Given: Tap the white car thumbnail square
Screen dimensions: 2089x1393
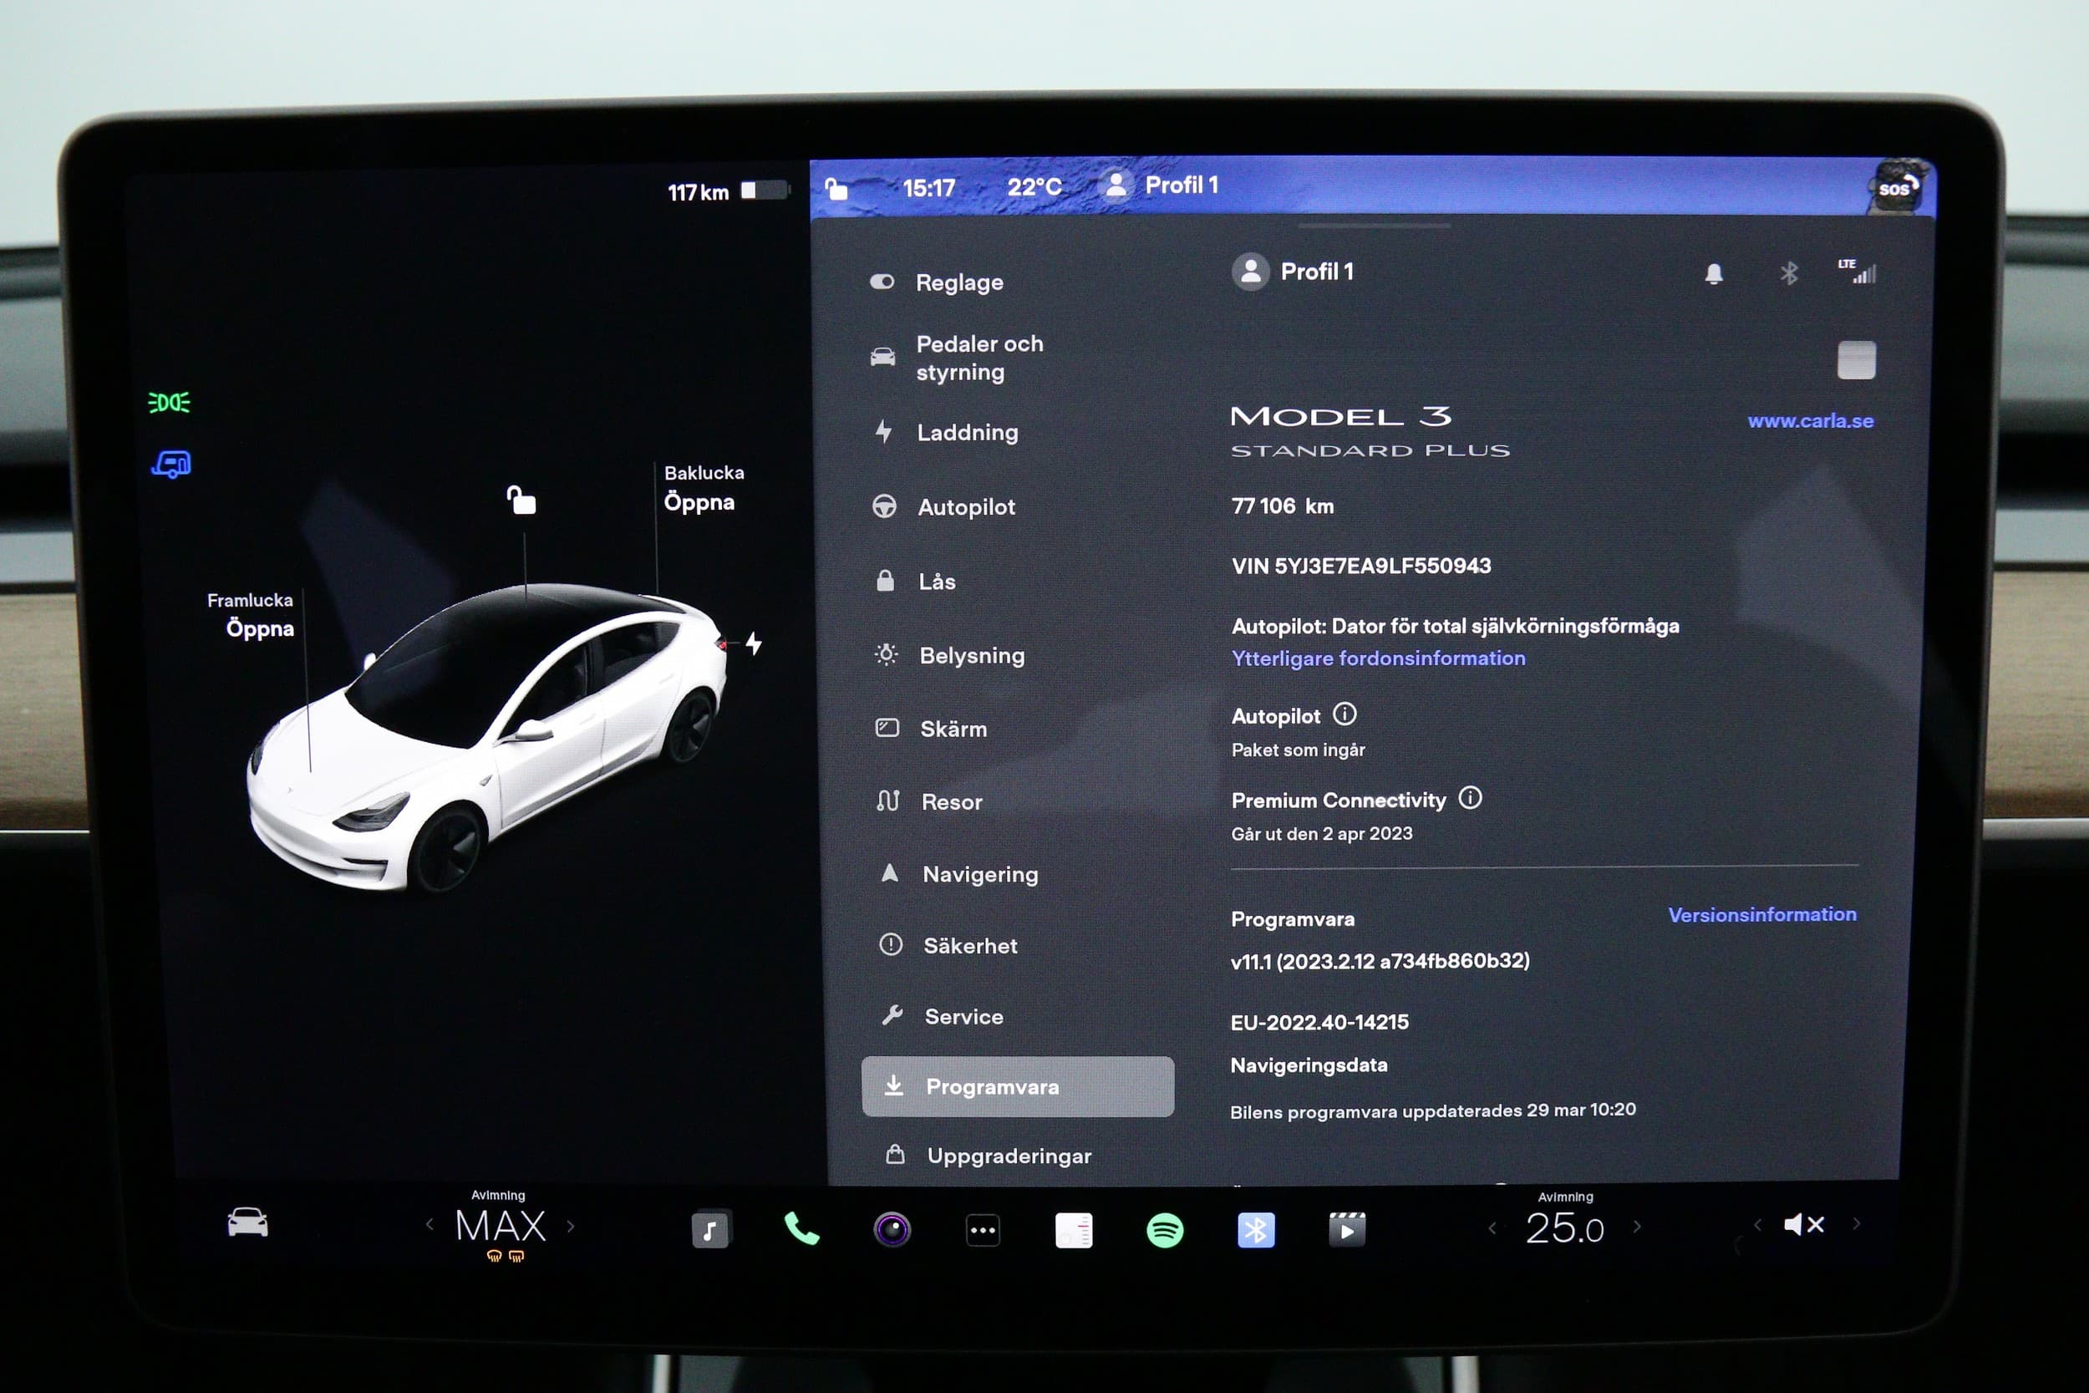Looking at the screenshot, I should pos(1857,360).
